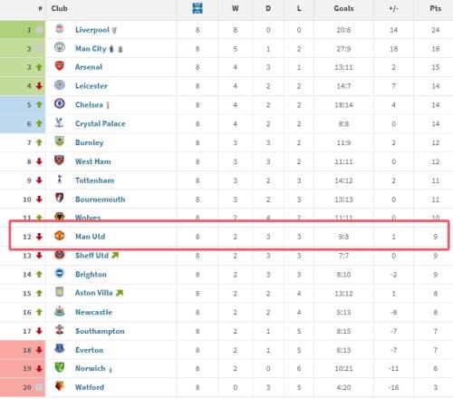Click the matches played column header icon
453x399 pixels.
(x=198, y=8)
